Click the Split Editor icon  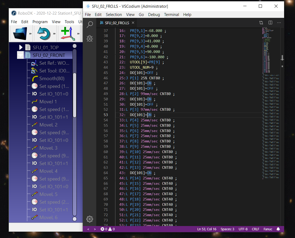(x=270, y=23)
